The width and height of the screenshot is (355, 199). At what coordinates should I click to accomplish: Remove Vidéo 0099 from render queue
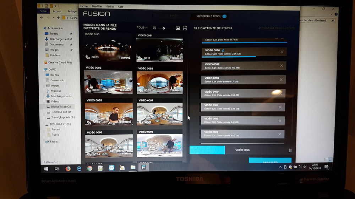click(281, 80)
